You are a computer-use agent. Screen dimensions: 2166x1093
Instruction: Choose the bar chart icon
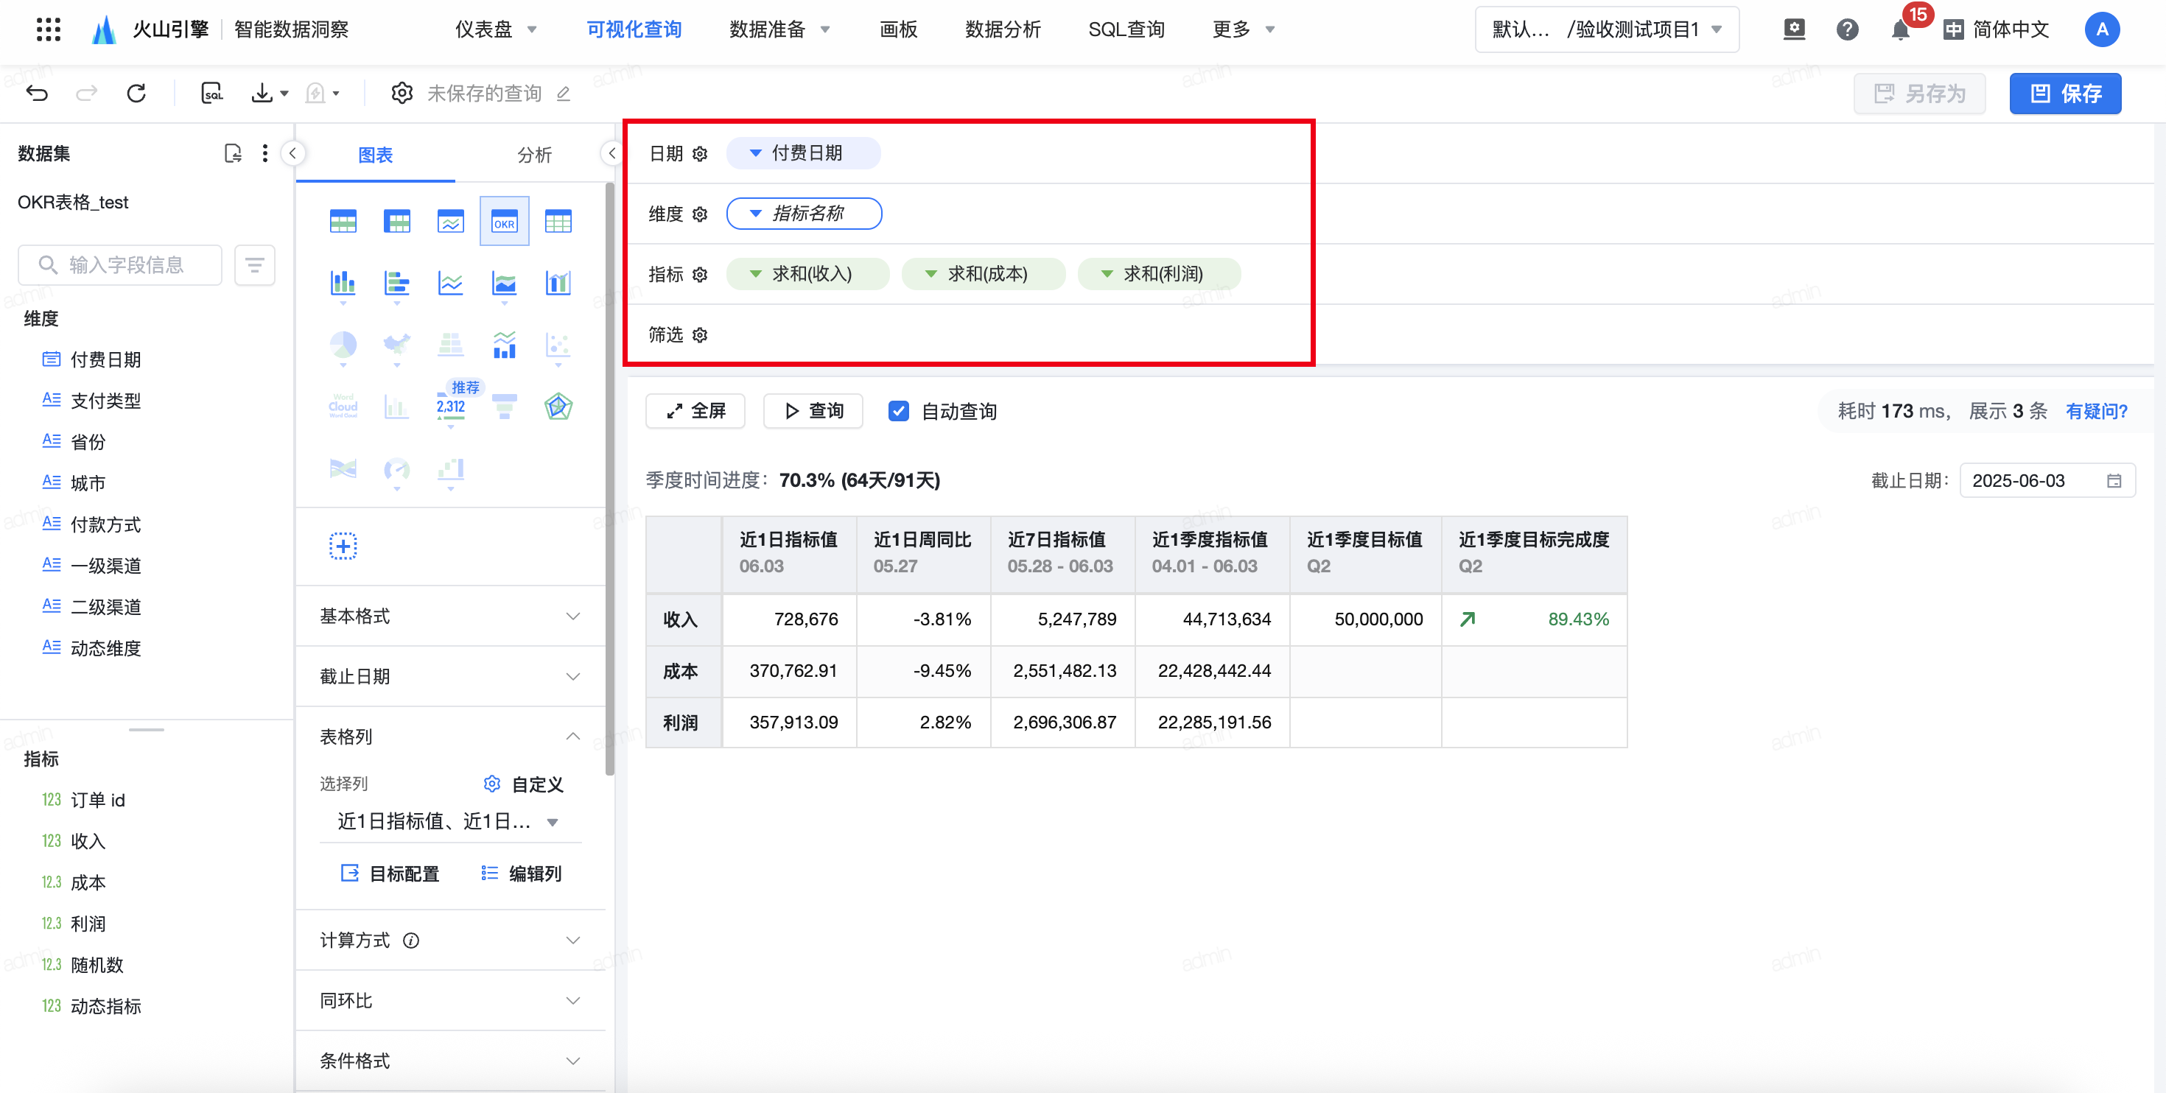(343, 283)
